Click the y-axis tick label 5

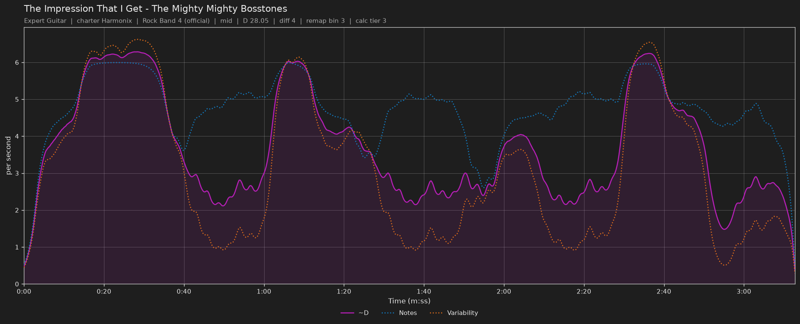[18, 100]
